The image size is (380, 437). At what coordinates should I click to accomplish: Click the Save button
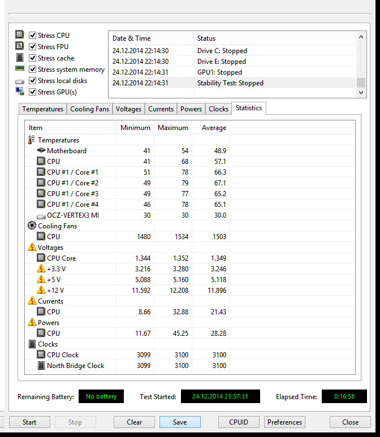pos(180,422)
